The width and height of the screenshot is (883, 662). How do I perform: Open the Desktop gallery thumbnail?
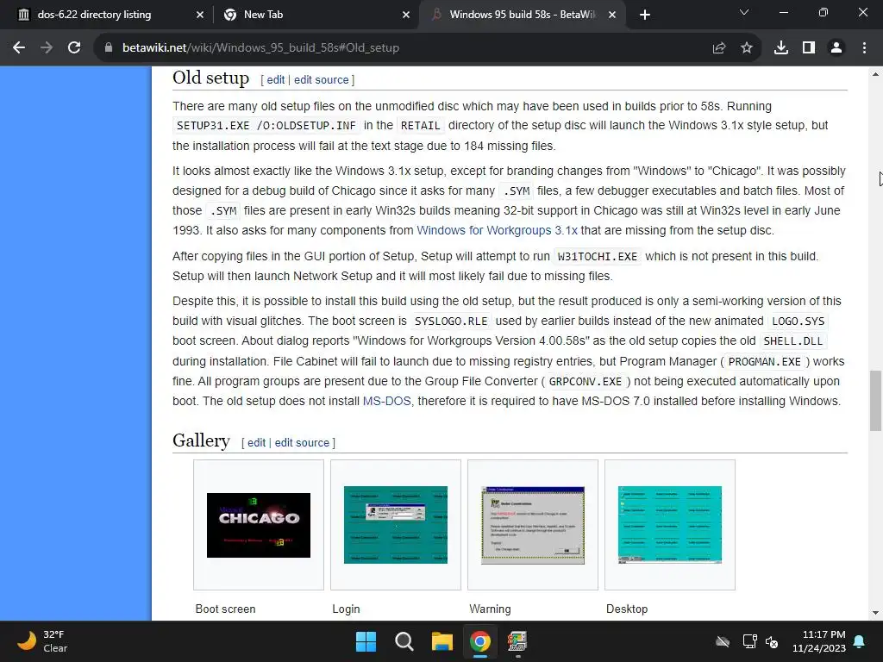(x=669, y=525)
